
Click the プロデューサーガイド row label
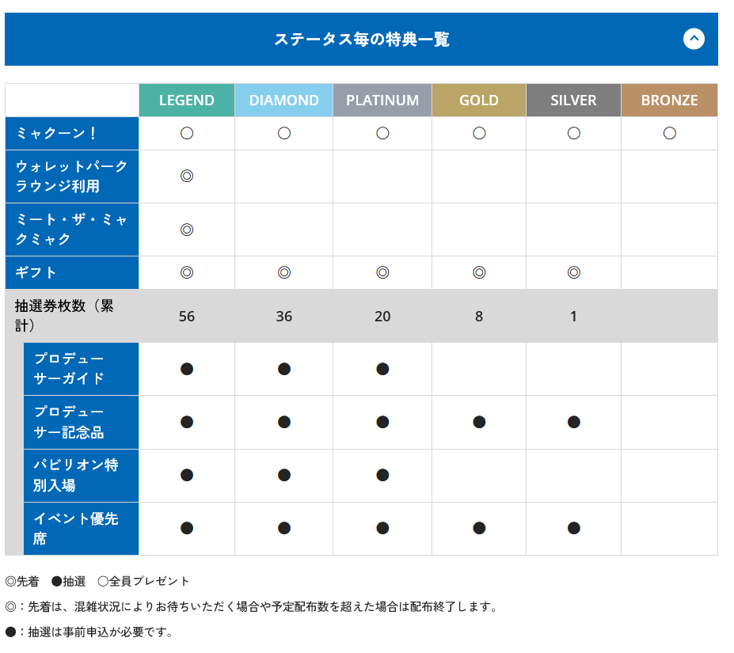[x=81, y=369]
